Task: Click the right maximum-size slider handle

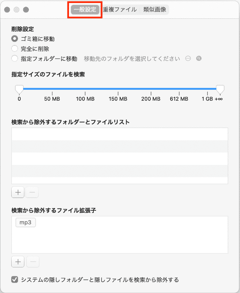Action: click(220, 89)
